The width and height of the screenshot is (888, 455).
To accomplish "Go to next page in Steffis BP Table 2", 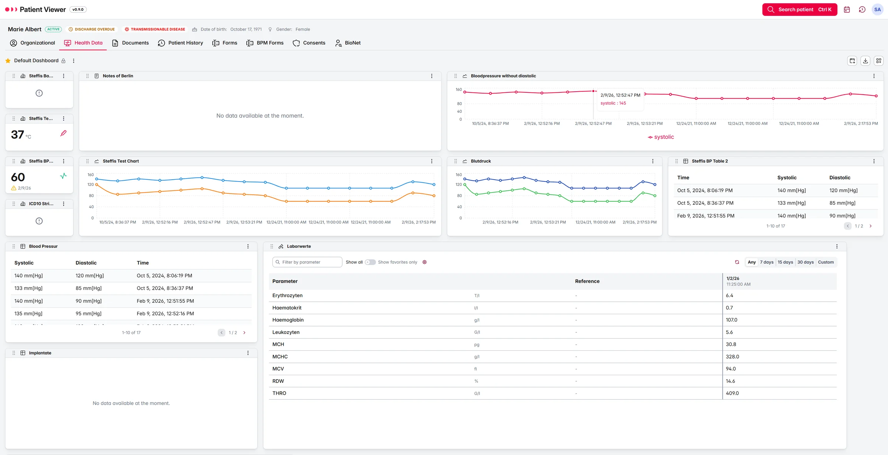I will coord(871,226).
